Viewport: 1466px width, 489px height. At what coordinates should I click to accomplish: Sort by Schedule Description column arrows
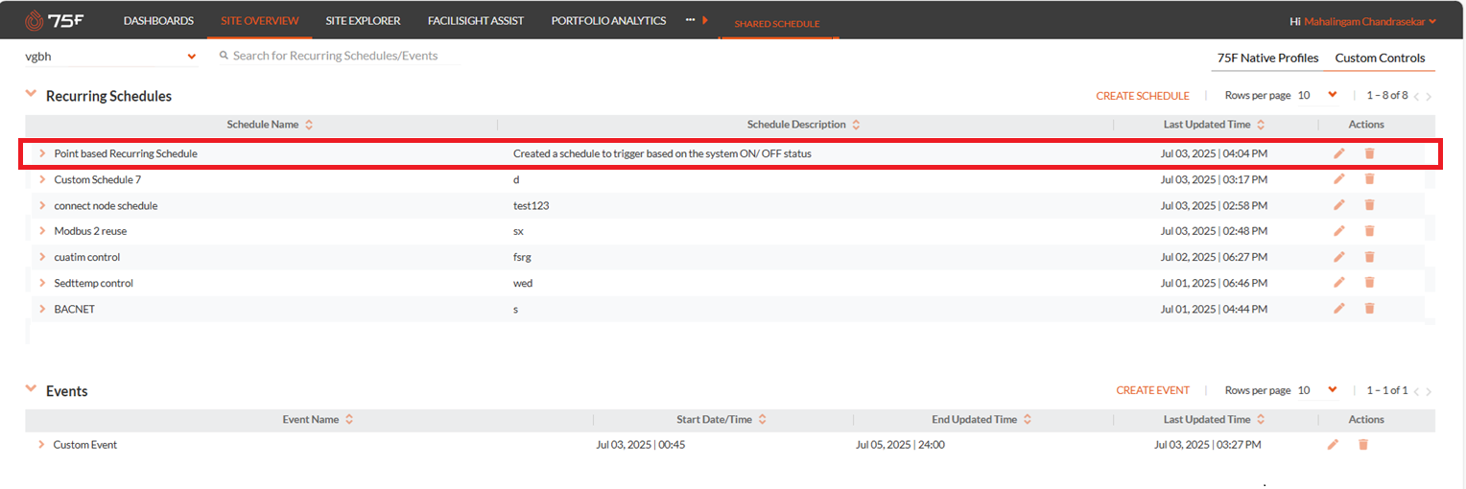856,125
